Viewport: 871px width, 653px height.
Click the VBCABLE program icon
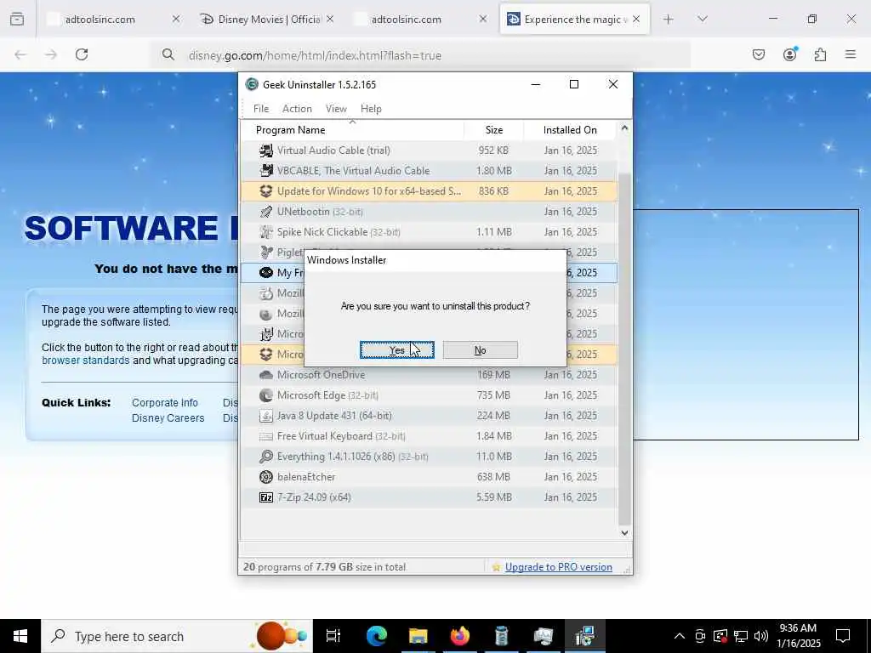tap(266, 170)
